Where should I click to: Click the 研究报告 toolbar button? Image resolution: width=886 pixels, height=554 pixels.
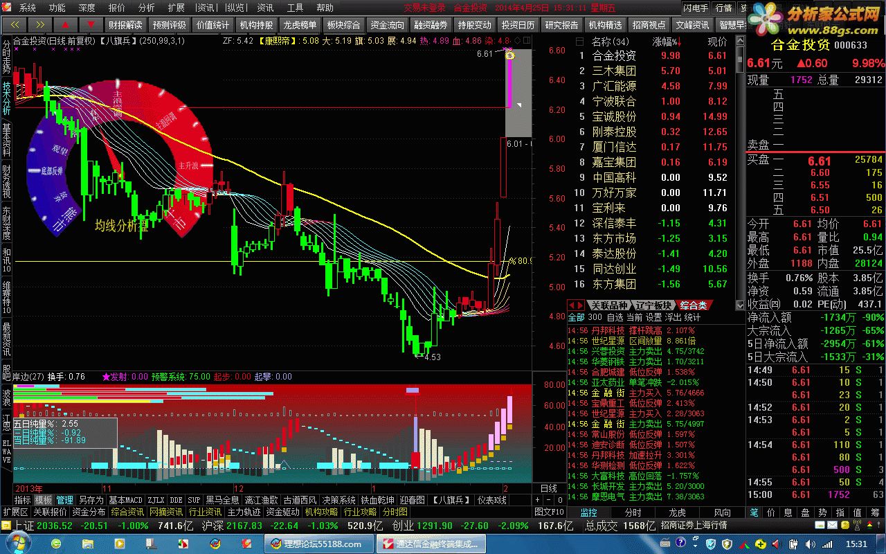click(561, 24)
